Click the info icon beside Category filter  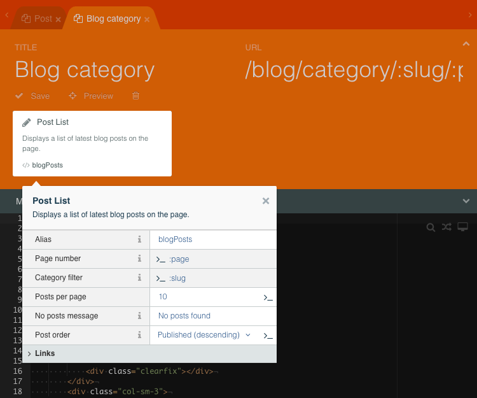point(139,278)
